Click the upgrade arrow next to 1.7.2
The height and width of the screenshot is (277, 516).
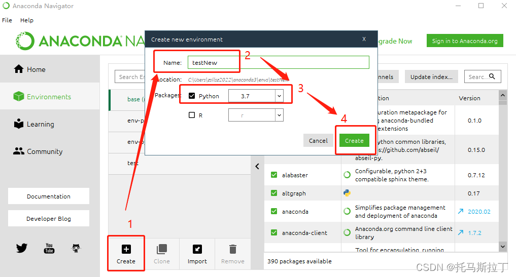(x=461, y=232)
